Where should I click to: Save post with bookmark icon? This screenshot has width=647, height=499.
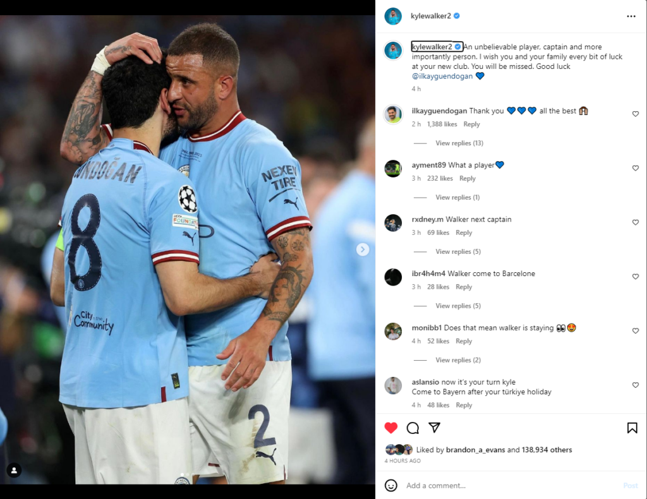[632, 428]
